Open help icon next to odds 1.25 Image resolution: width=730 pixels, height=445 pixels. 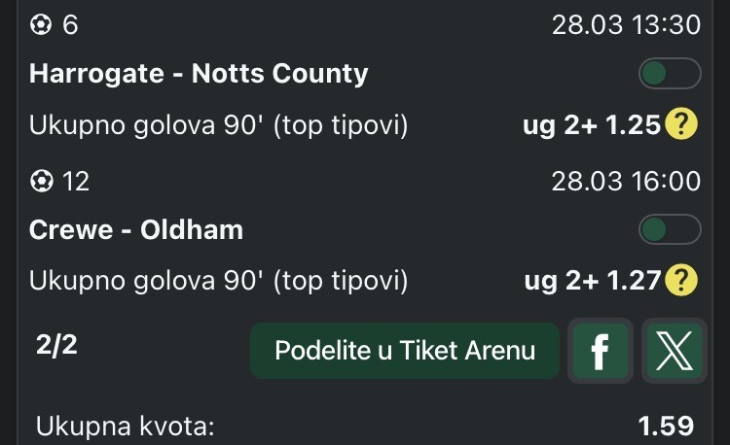(x=681, y=124)
